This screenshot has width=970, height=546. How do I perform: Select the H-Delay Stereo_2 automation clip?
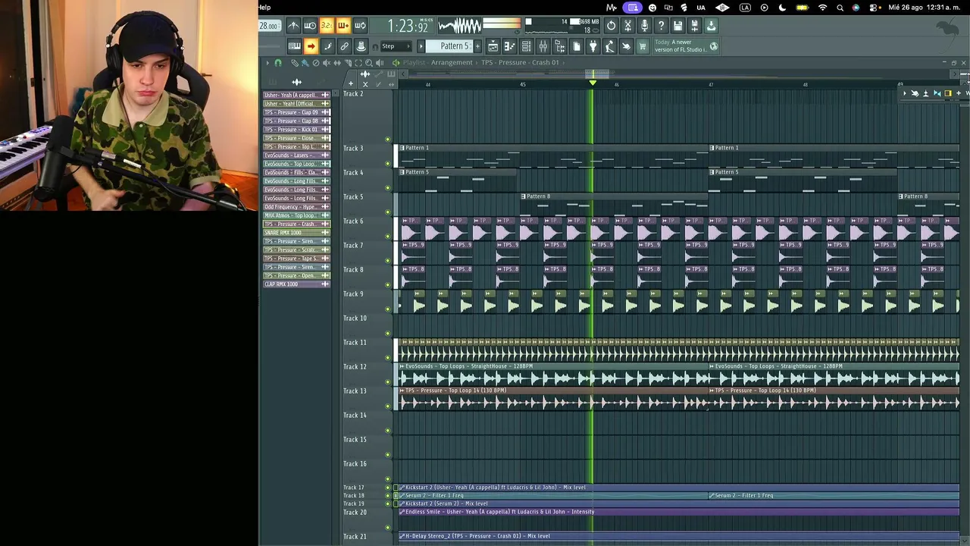coord(679,536)
